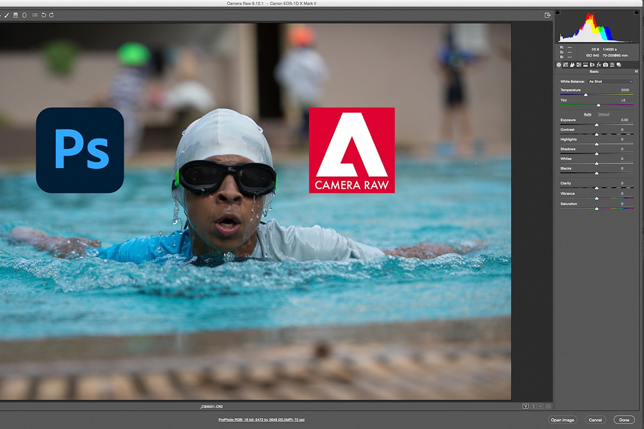The width and height of the screenshot is (644, 429).
Task: Toggle shadow clipping warning in histogram
Action: coord(559,12)
